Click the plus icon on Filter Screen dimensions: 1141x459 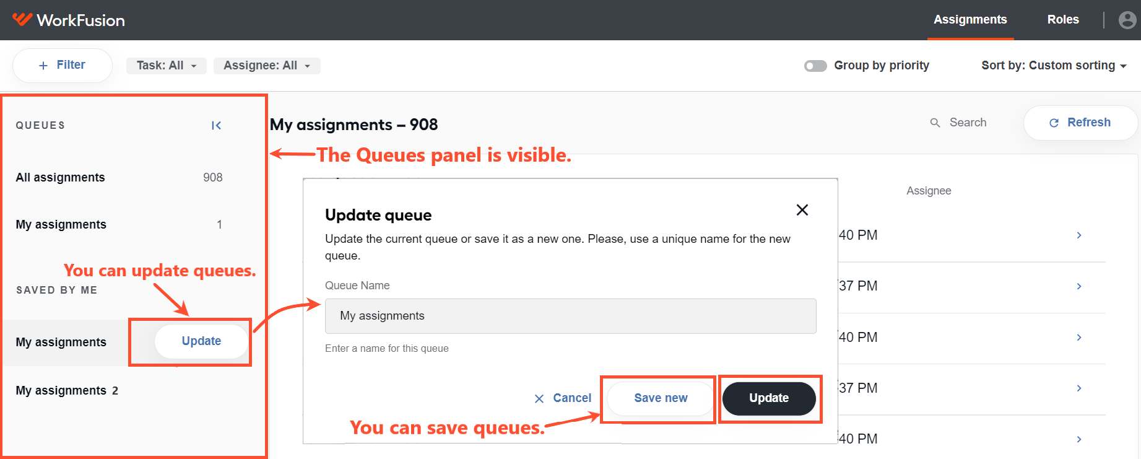pyautogui.click(x=43, y=66)
